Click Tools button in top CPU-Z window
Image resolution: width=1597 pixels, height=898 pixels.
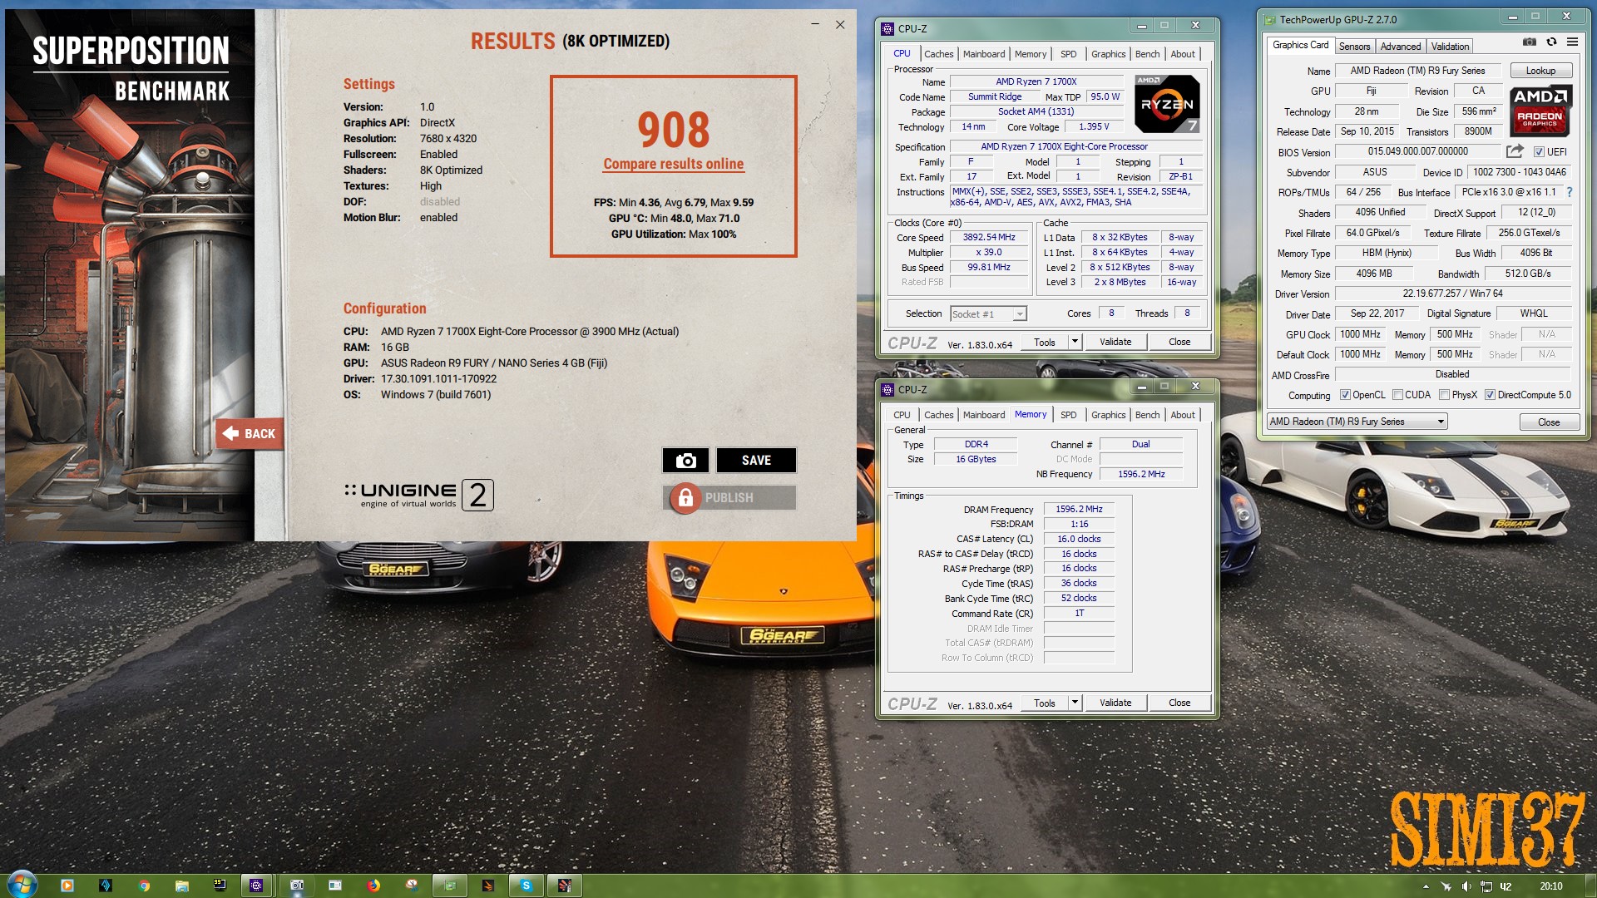tap(1044, 342)
